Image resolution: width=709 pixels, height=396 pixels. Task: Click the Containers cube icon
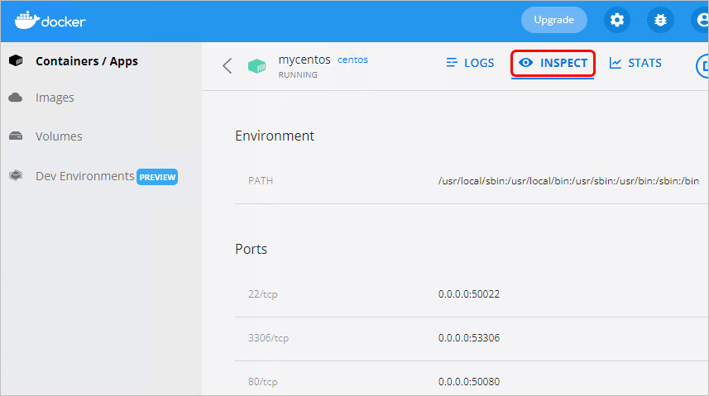point(16,60)
